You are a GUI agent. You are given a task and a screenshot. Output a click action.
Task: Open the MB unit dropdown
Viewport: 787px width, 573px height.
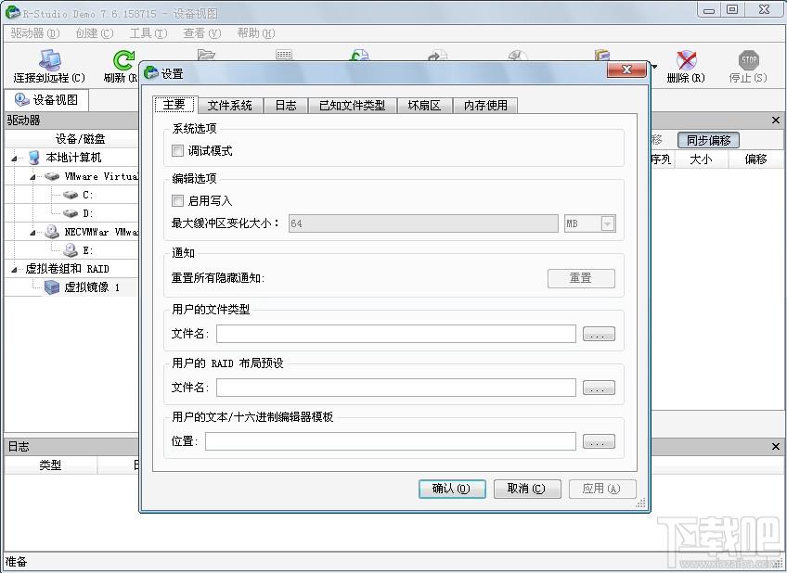[607, 223]
